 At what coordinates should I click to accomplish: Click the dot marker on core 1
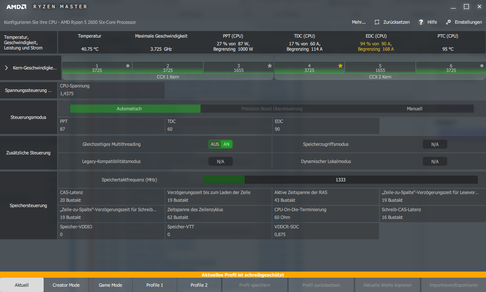(x=128, y=66)
